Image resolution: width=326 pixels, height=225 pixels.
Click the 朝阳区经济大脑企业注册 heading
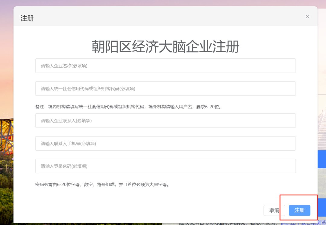click(x=165, y=47)
